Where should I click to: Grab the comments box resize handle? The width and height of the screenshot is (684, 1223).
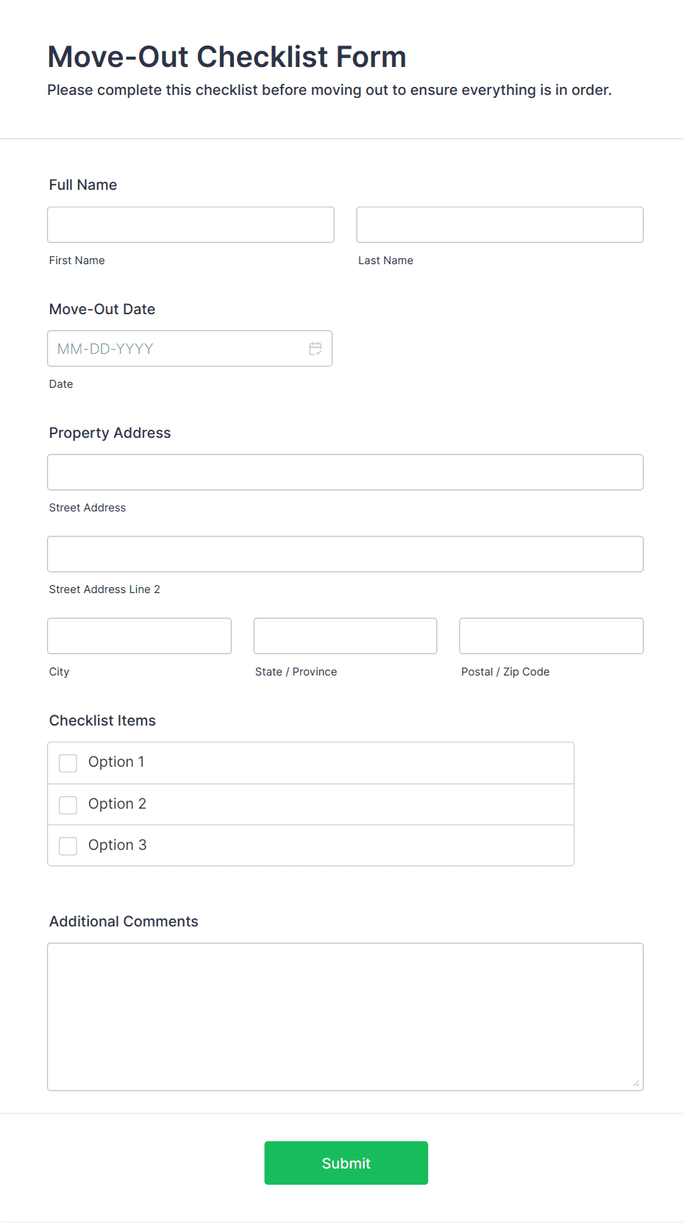[636, 1083]
